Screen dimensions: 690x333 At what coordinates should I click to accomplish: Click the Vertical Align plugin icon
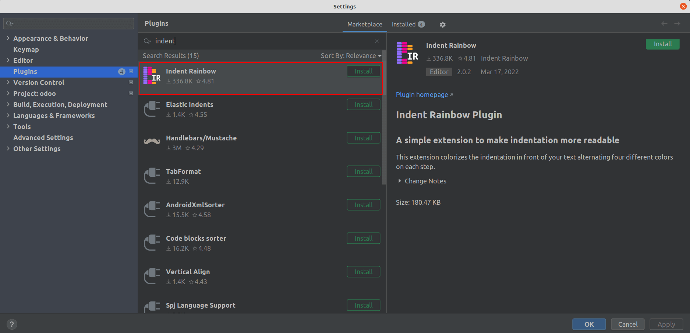152,276
